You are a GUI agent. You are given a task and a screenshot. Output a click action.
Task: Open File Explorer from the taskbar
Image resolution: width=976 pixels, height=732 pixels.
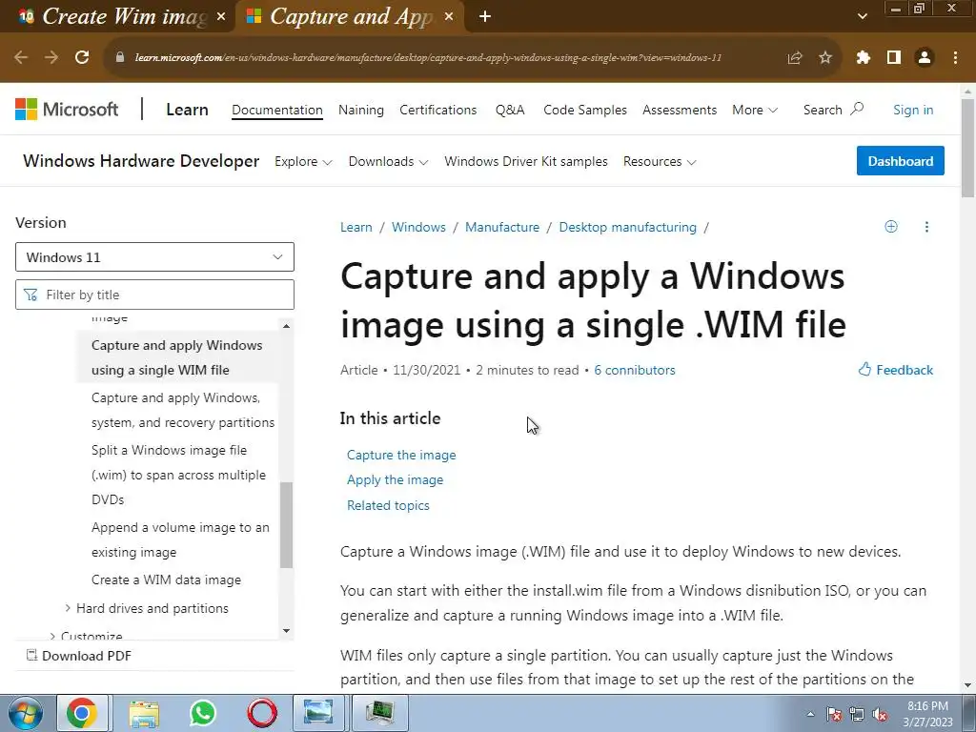(x=144, y=713)
